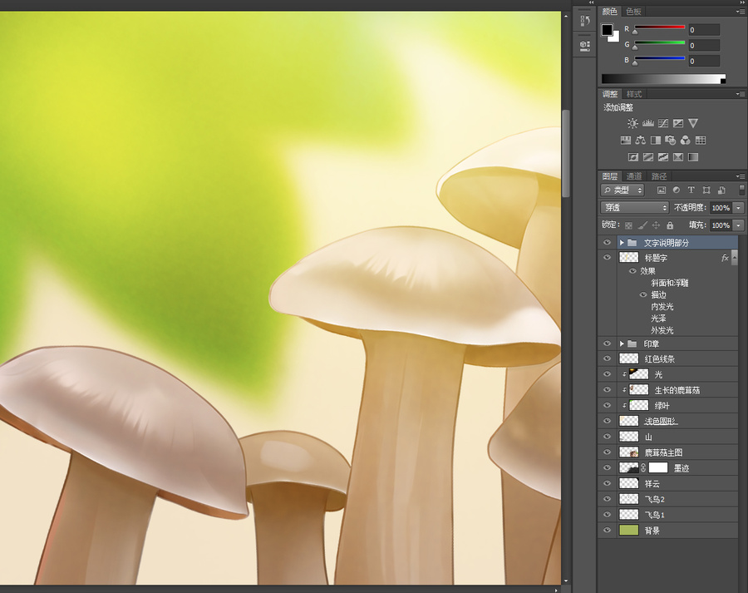Image resolution: width=748 pixels, height=593 pixels.
Task: Open the 3D panel icon
Action: click(585, 46)
